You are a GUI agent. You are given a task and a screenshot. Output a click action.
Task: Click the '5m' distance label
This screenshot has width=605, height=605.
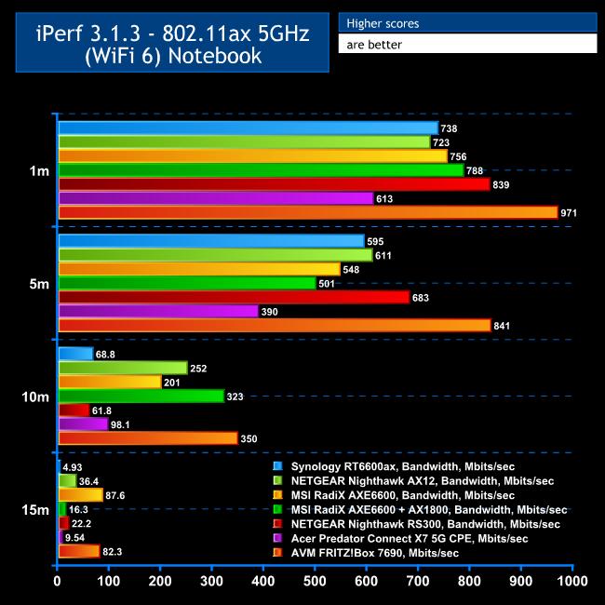pos(39,284)
